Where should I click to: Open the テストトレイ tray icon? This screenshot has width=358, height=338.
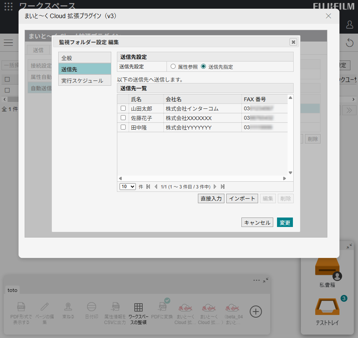point(327,307)
